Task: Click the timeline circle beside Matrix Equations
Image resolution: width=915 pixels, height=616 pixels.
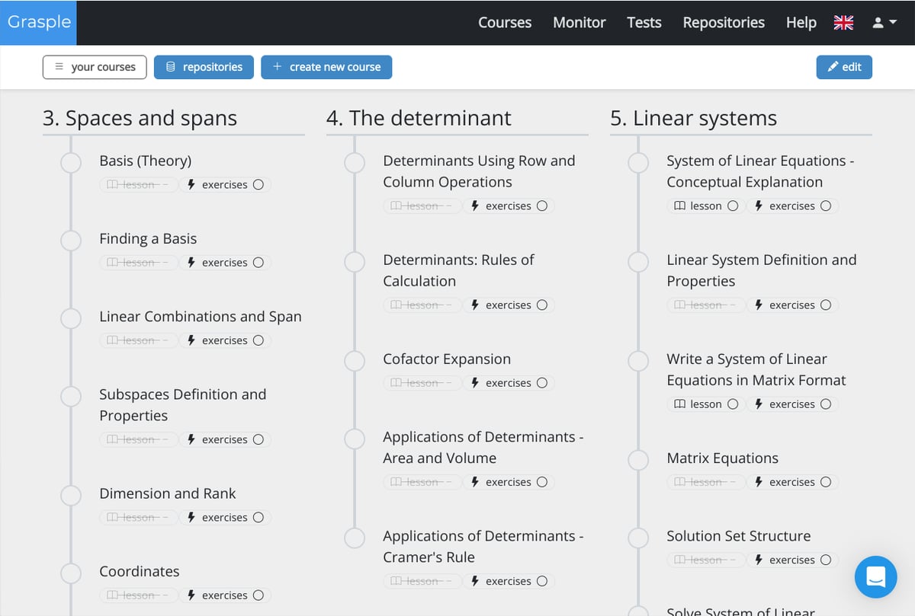Action: point(638,459)
